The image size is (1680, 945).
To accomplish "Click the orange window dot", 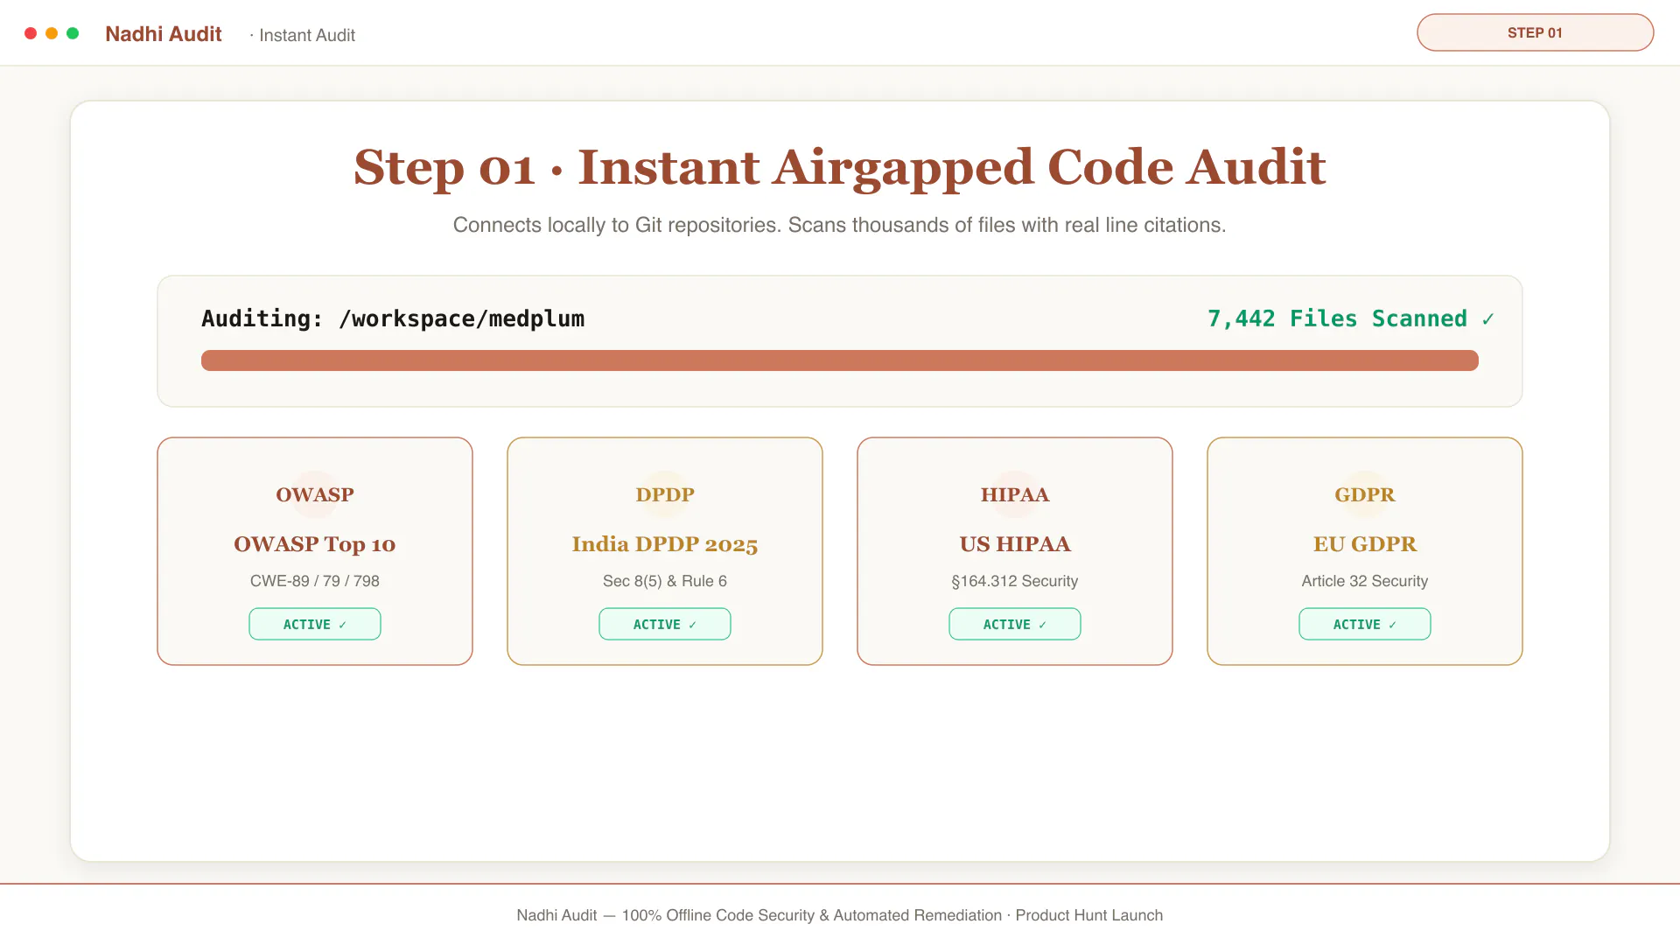I will (x=52, y=33).
